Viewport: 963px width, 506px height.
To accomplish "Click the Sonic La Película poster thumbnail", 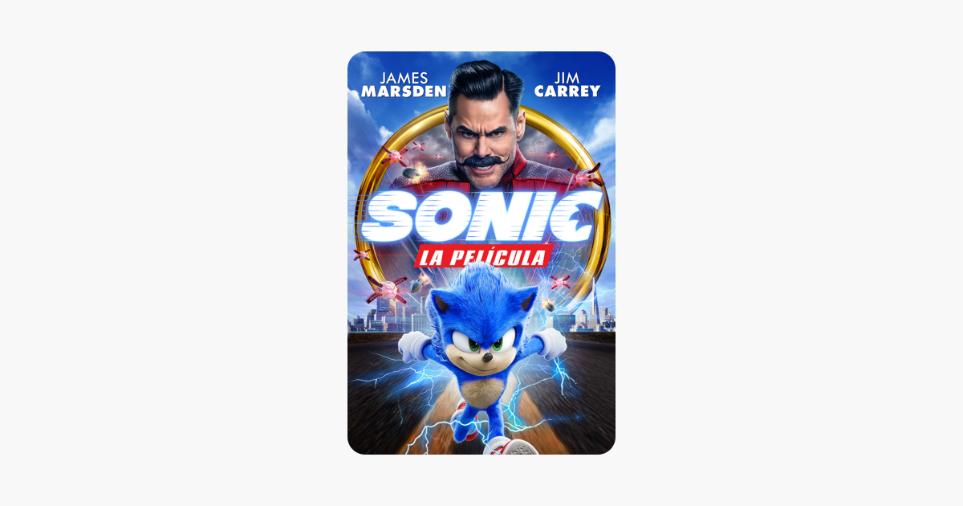I will (481, 253).
